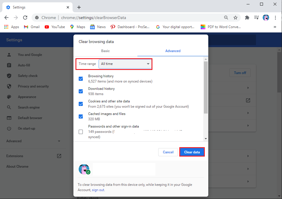
Task: Click the profile avatar in the toolbar
Action: 266,18
